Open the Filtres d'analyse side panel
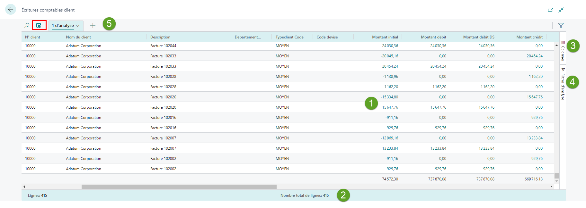The height and width of the screenshot is (208, 586). click(563, 84)
